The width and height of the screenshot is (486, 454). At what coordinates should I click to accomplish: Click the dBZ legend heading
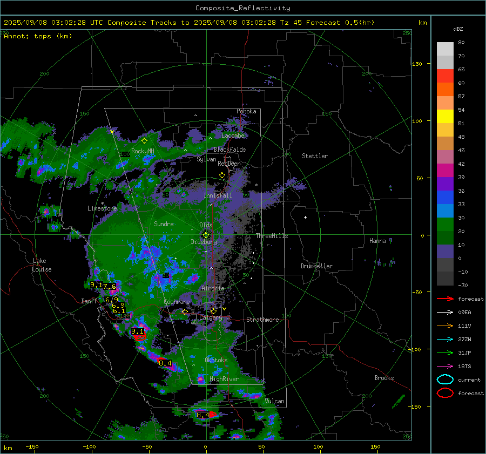(458, 29)
